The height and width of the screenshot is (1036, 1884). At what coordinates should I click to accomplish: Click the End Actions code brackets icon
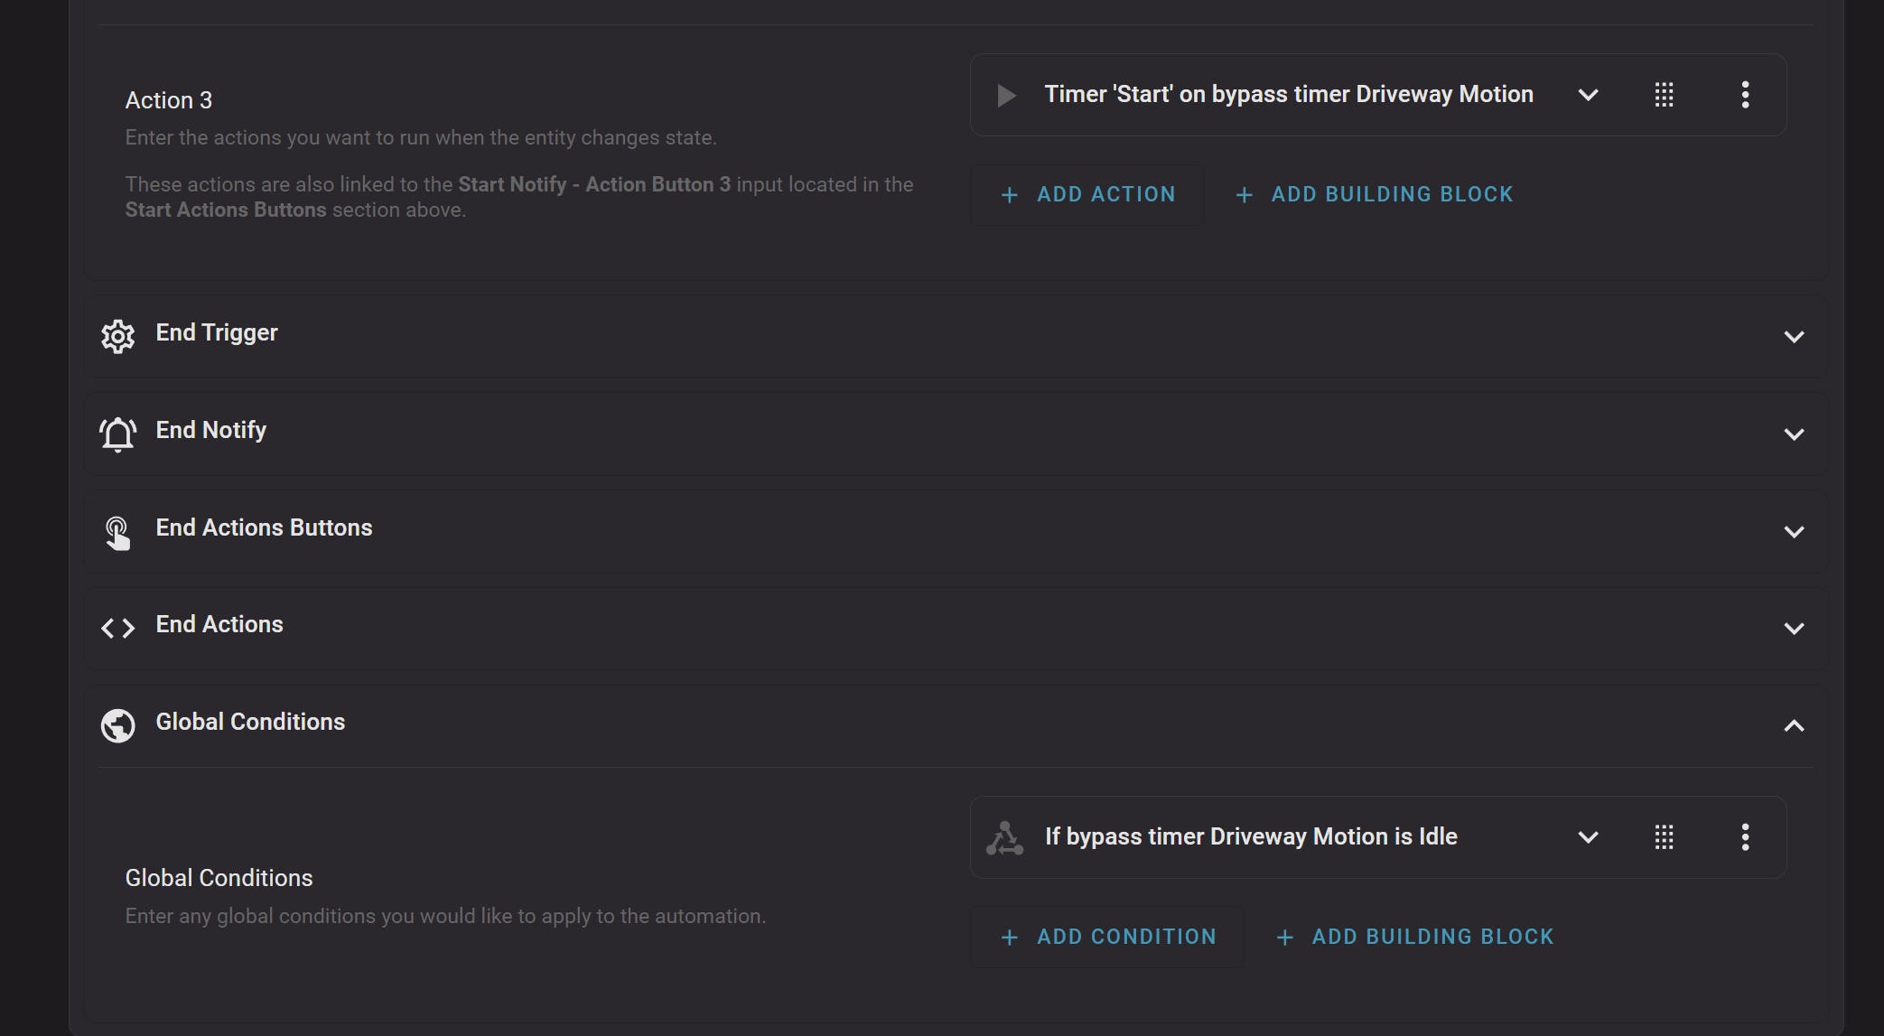(x=117, y=628)
